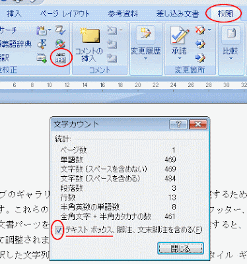The width and height of the screenshot is (247, 264).
Task: Click the ページ数 row in statistics
Action: pos(118,150)
